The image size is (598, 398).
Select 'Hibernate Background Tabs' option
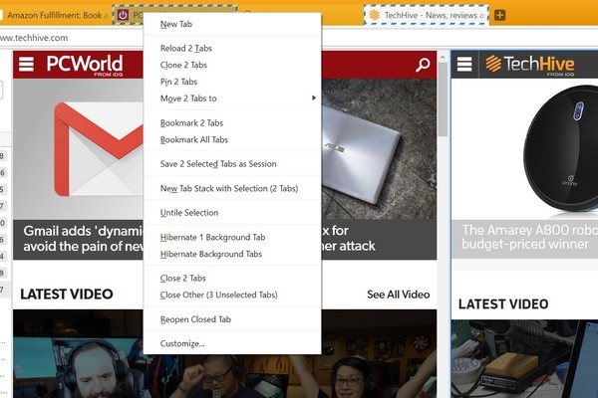coord(210,254)
